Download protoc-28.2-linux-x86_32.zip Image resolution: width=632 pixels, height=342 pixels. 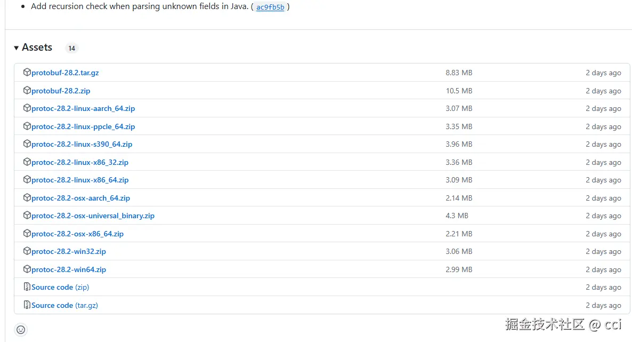80,162
